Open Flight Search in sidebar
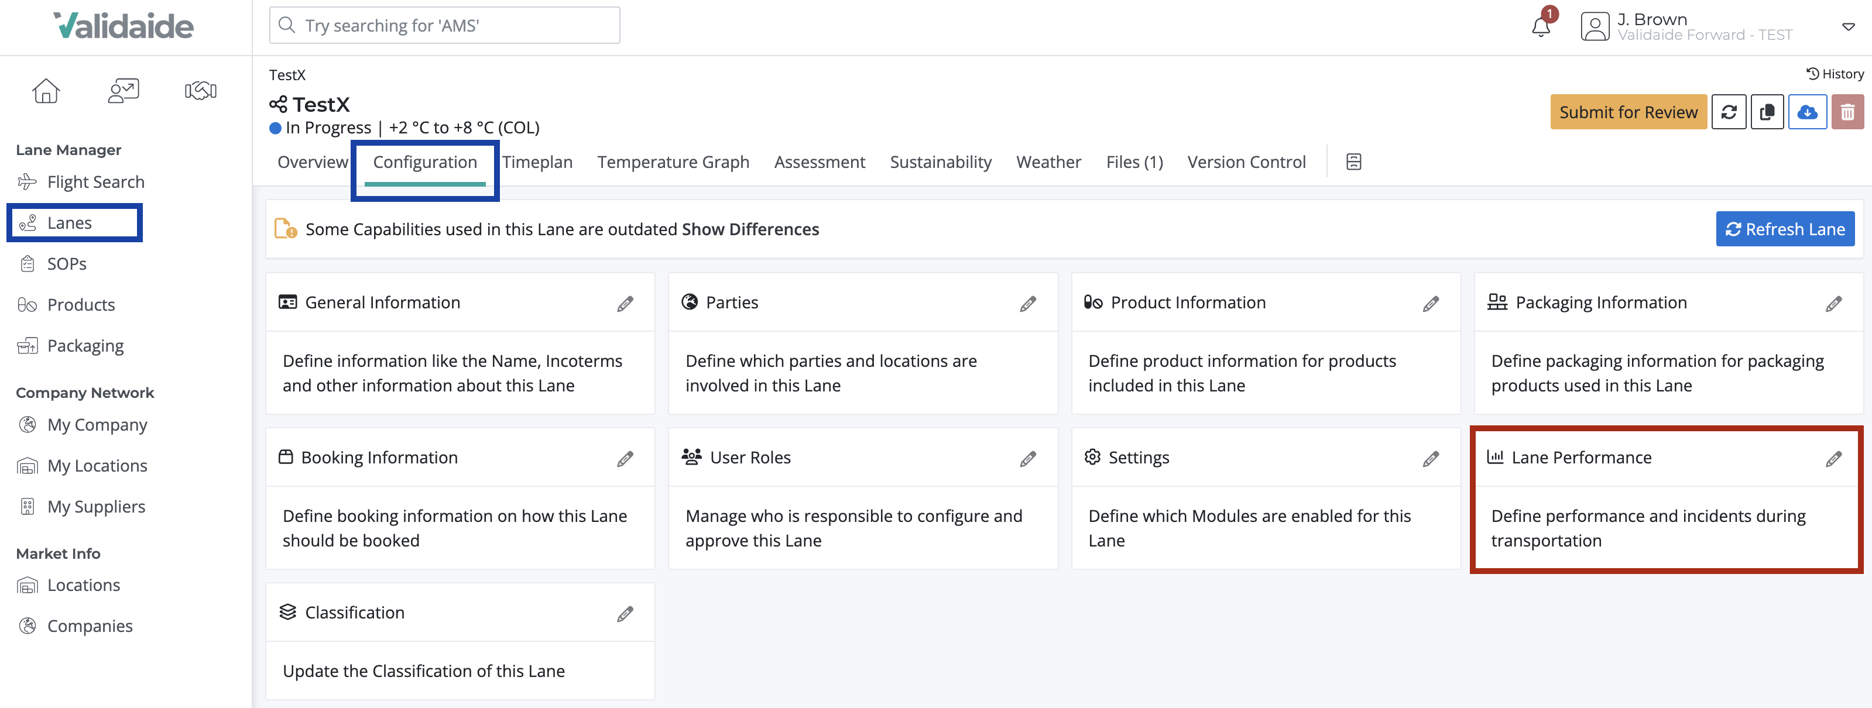Screen dimensions: 1872x708 pyautogui.click(x=95, y=181)
